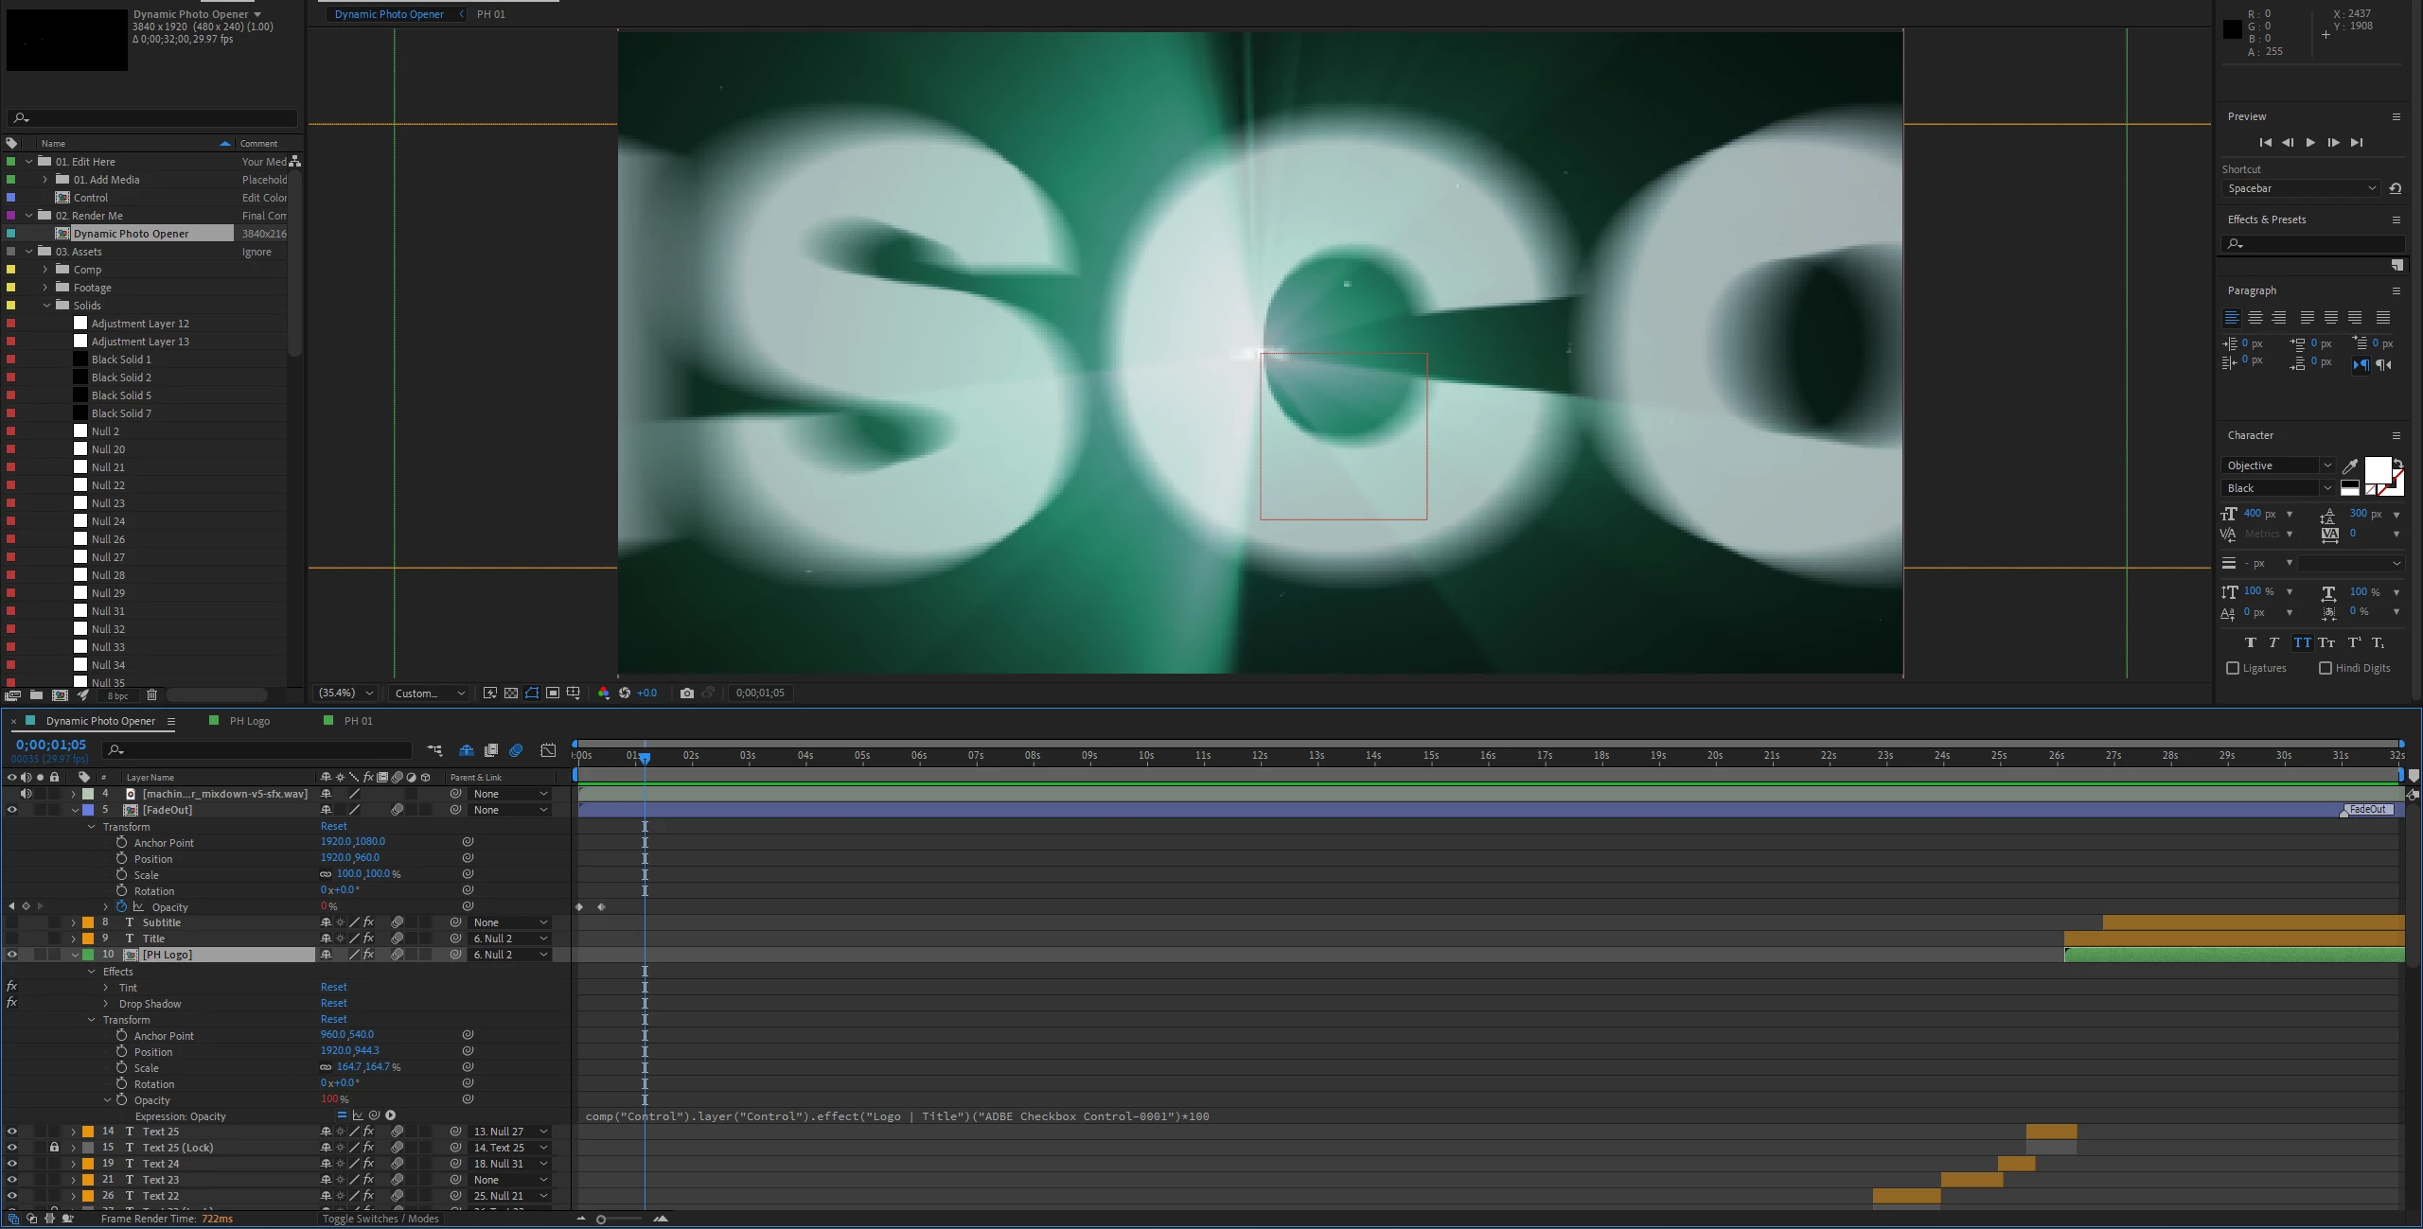Hide the Text 25 layer eye
Image resolution: width=2423 pixels, height=1229 pixels.
point(12,1132)
